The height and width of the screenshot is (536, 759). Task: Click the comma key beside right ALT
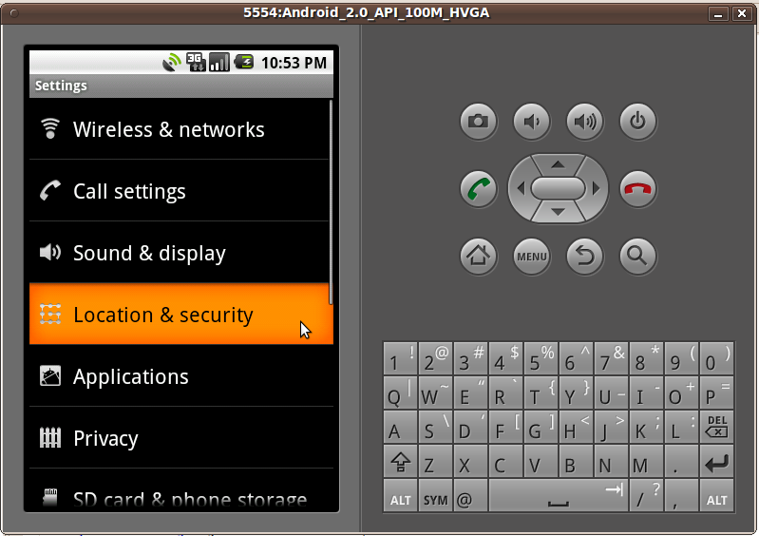click(681, 496)
